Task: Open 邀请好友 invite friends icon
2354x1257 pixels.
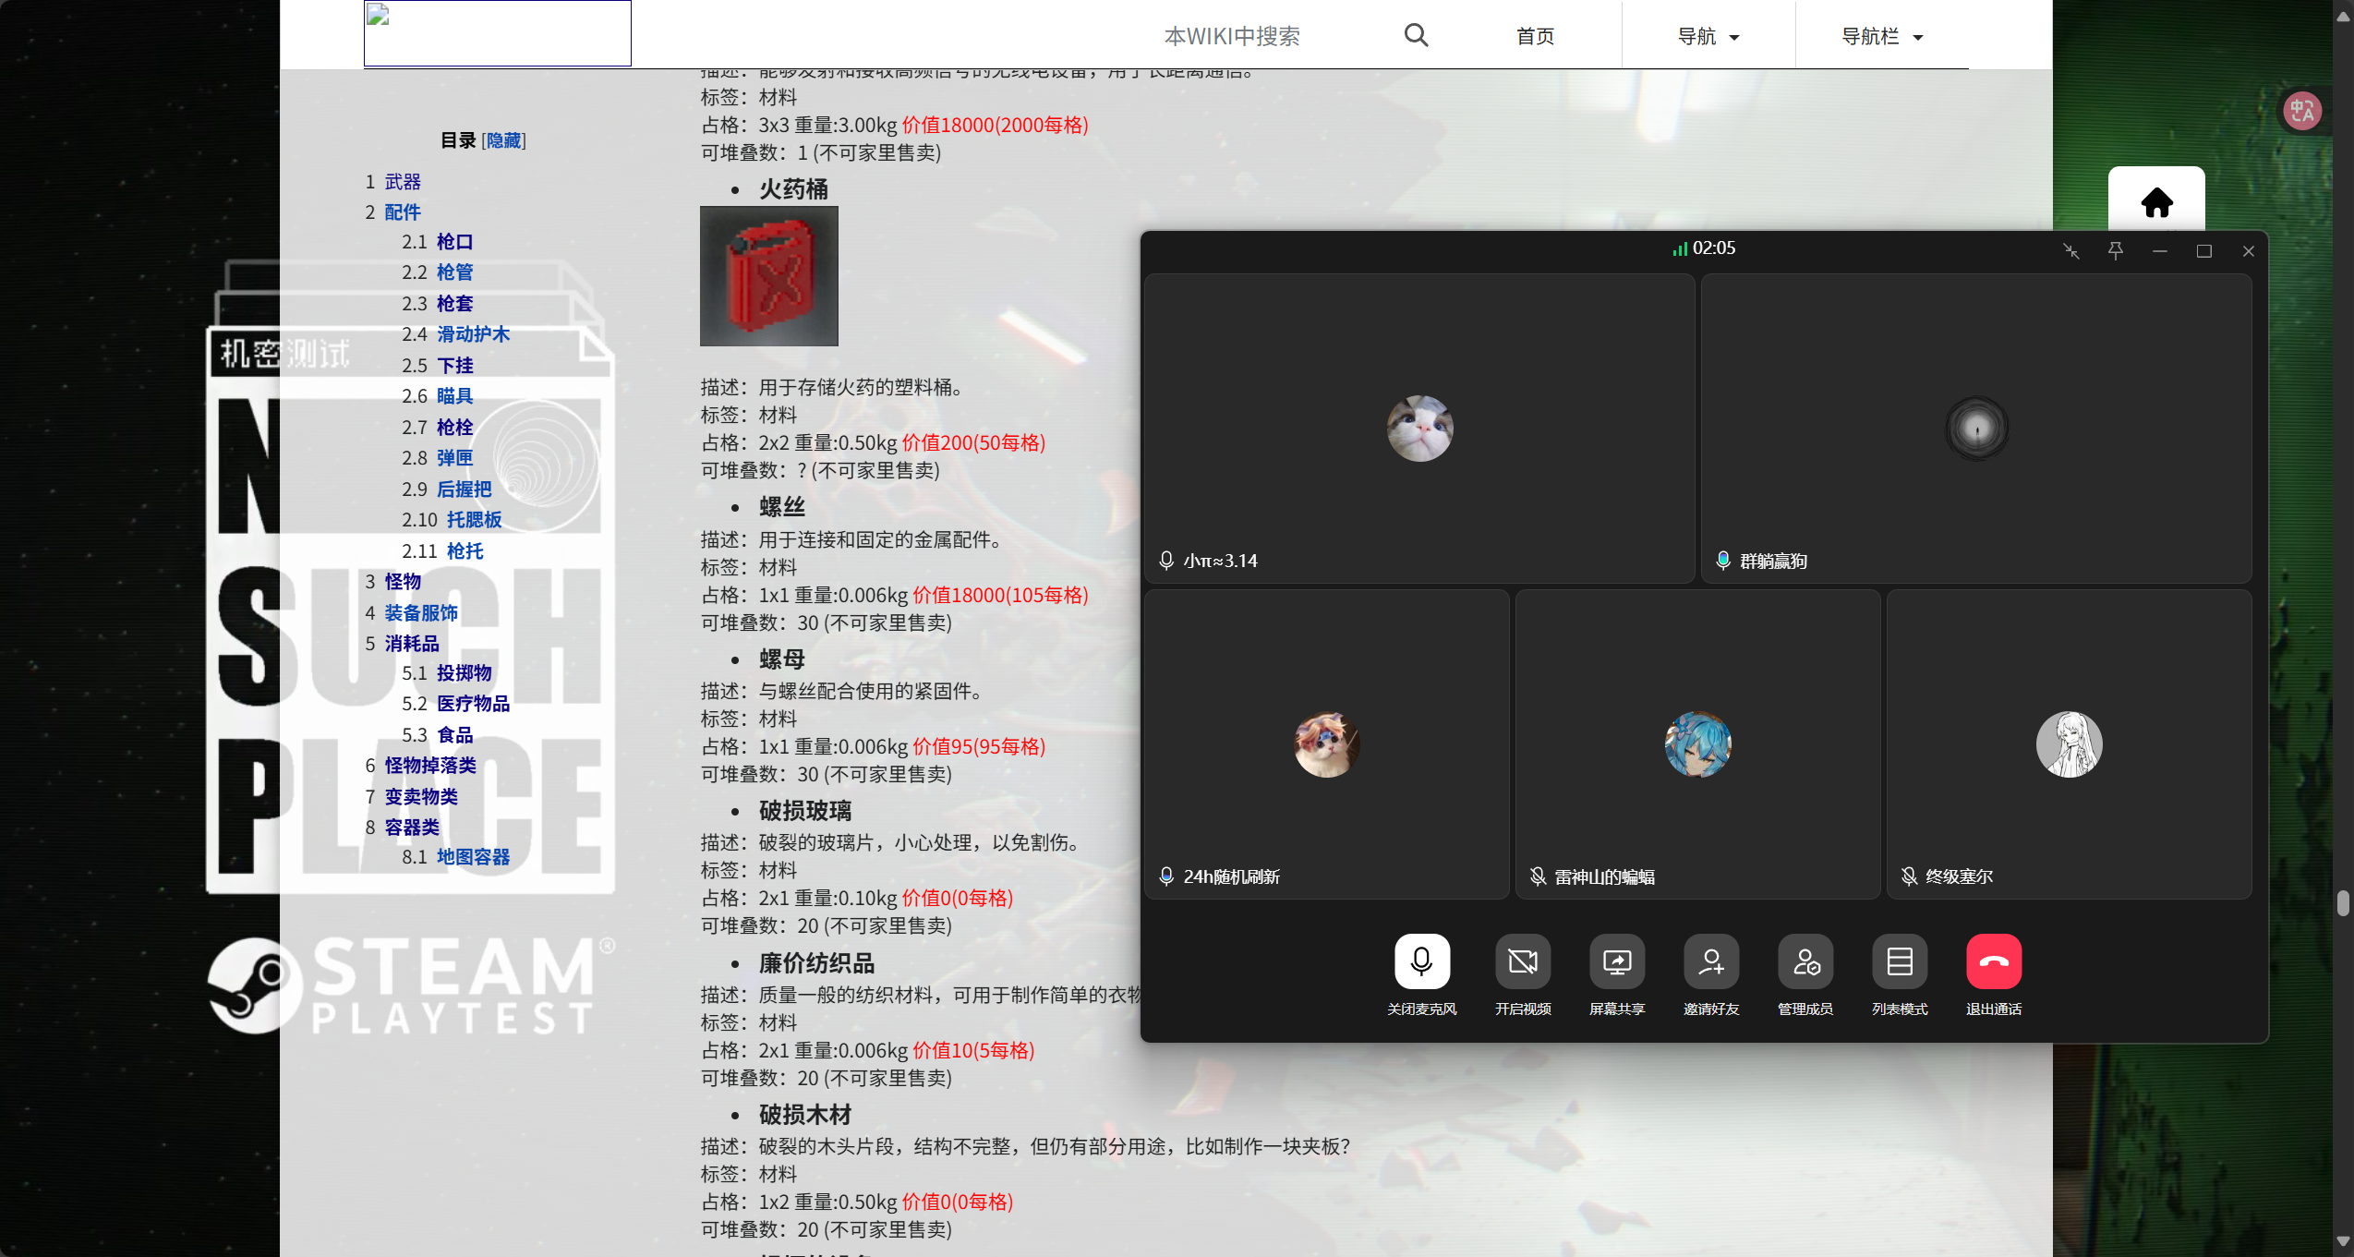Action: (1711, 961)
